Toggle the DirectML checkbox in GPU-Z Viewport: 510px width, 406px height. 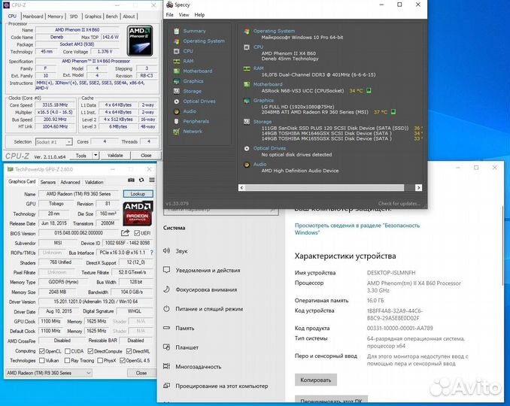coord(129,351)
